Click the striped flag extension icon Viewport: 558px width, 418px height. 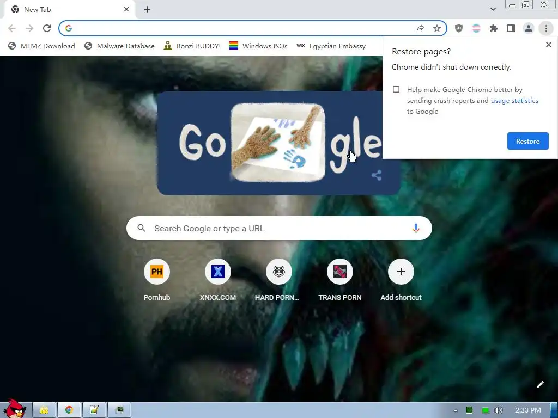click(x=476, y=28)
